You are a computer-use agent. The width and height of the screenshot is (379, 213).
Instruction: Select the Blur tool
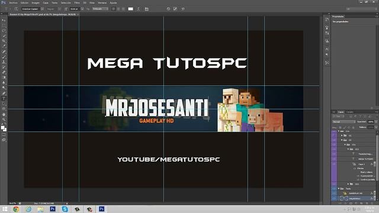tap(4, 83)
